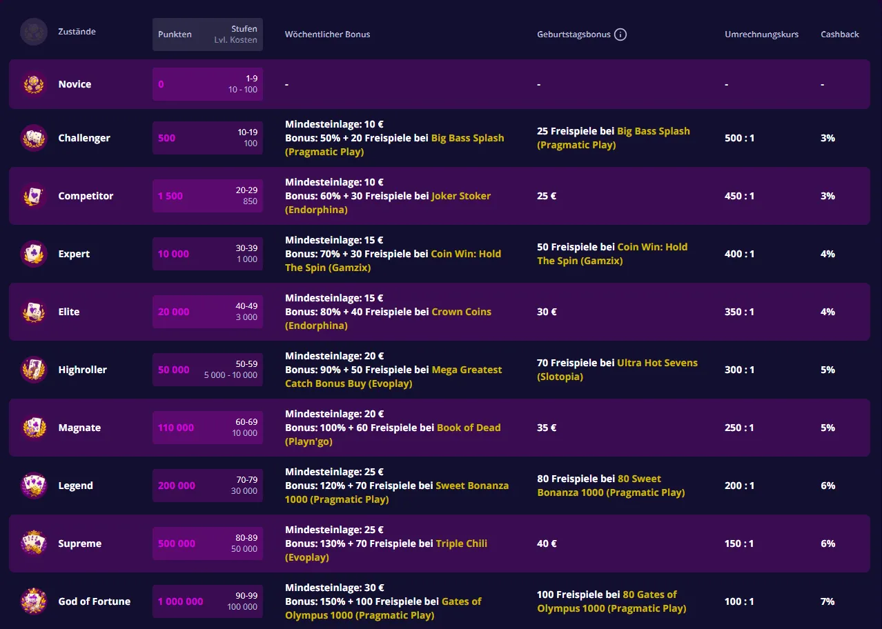This screenshot has height=629, width=882.
Task: Click the 7% cashback value
Action: 828,601
